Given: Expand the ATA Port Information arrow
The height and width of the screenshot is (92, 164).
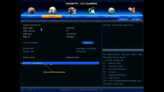Looking at the screenshot, I should [x=22, y=63].
